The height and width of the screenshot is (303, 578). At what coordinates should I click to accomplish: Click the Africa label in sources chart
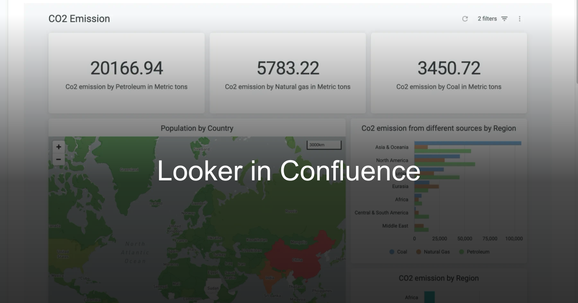pos(402,200)
